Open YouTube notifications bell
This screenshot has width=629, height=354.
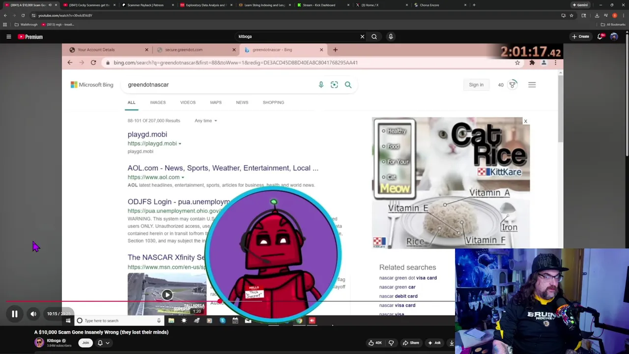click(600, 36)
